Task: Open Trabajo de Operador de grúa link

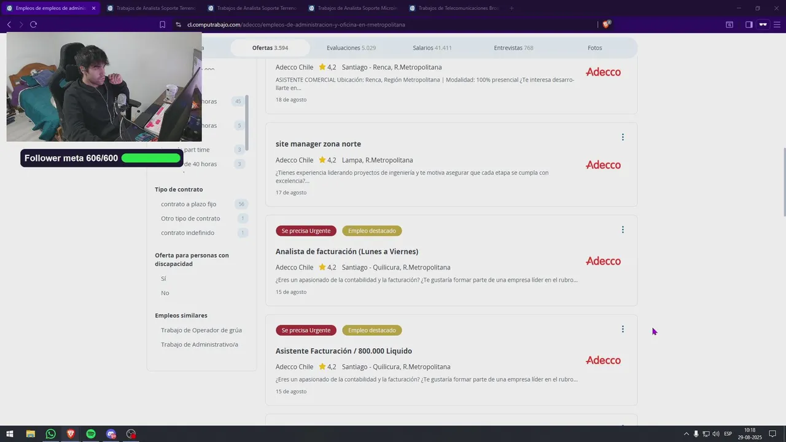Action: tap(201, 330)
